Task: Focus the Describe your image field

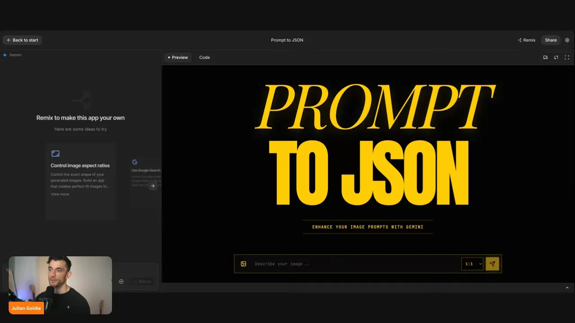Action: point(355,264)
